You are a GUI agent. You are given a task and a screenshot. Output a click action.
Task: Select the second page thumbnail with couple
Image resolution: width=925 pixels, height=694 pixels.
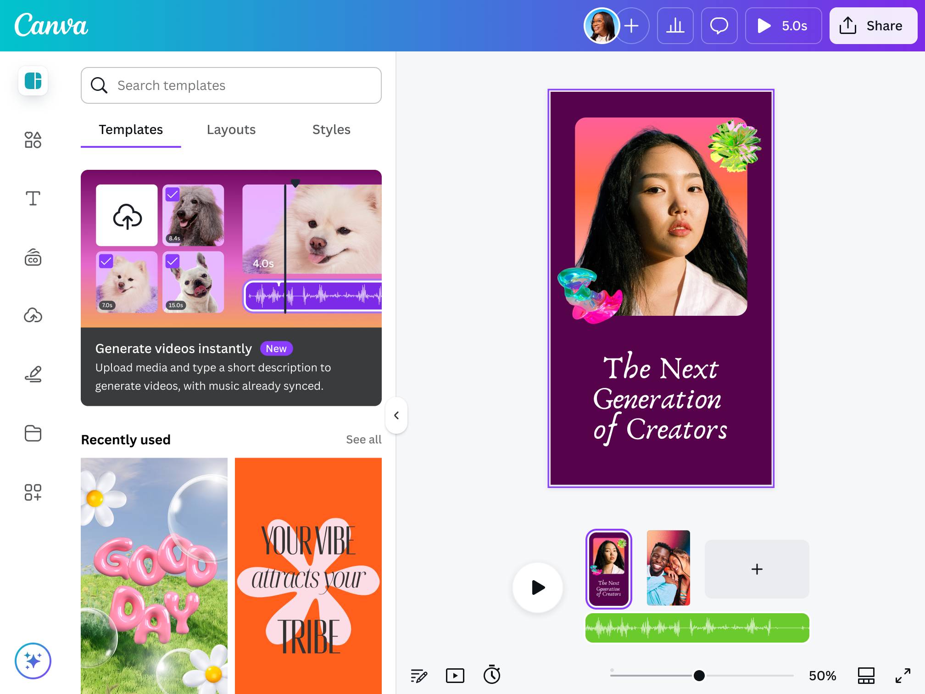click(668, 568)
